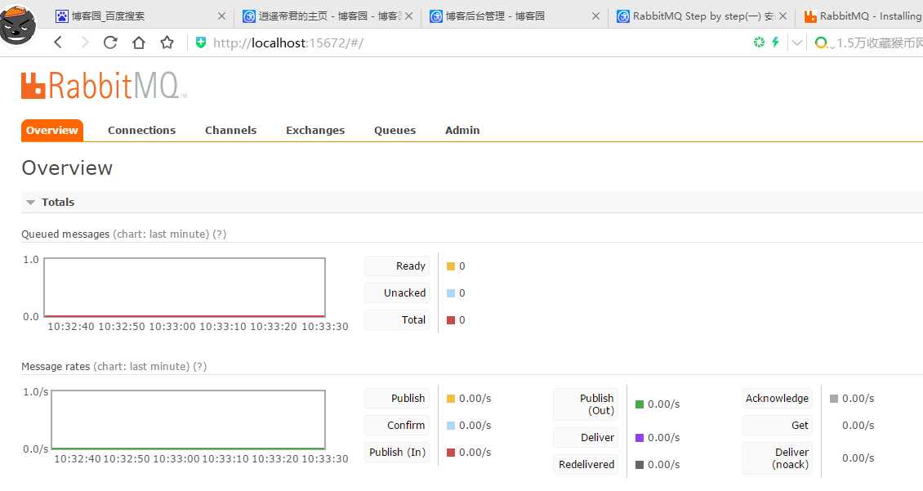Open the Queues tab
923x491 pixels.
click(395, 130)
